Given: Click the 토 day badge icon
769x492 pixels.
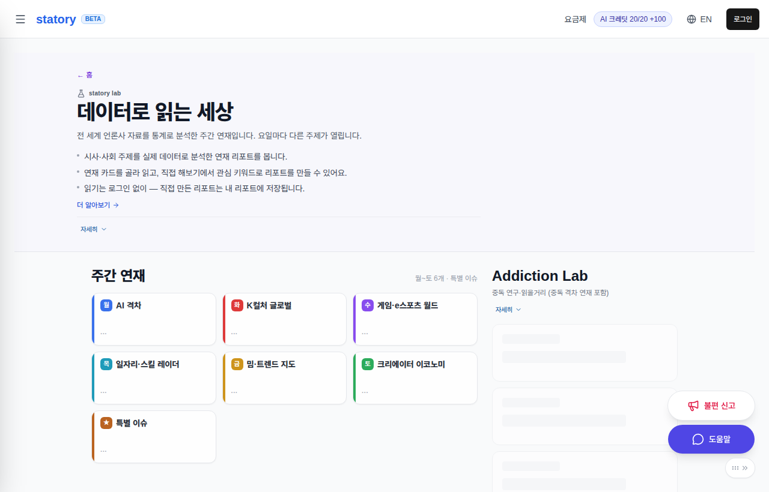Looking at the screenshot, I should click(x=368, y=364).
